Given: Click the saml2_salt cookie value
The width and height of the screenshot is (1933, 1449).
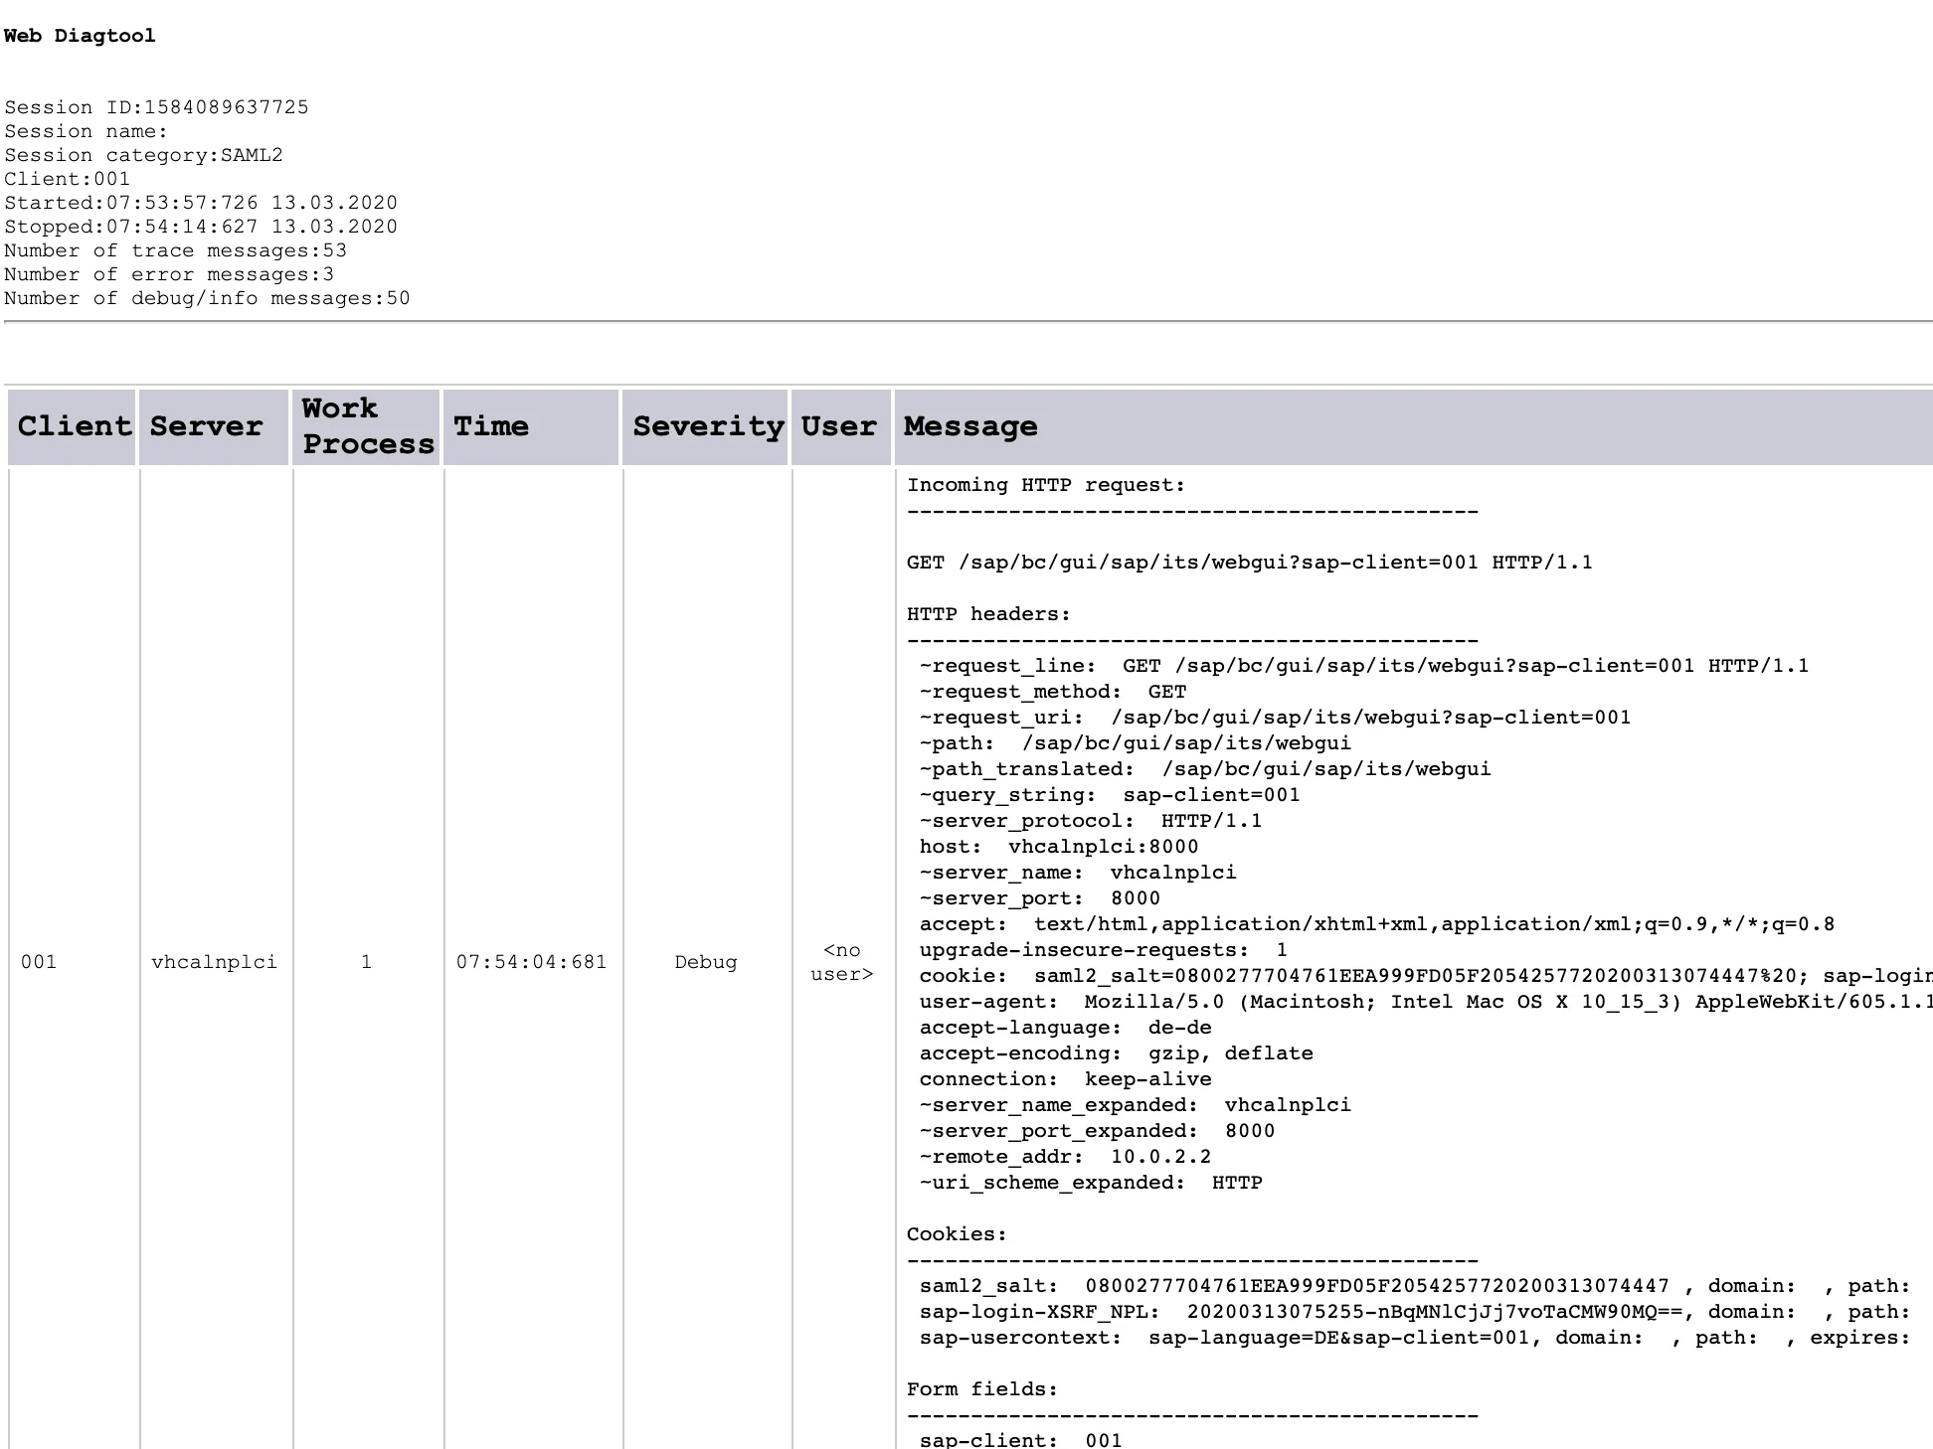Looking at the screenshot, I should [1376, 1286].
